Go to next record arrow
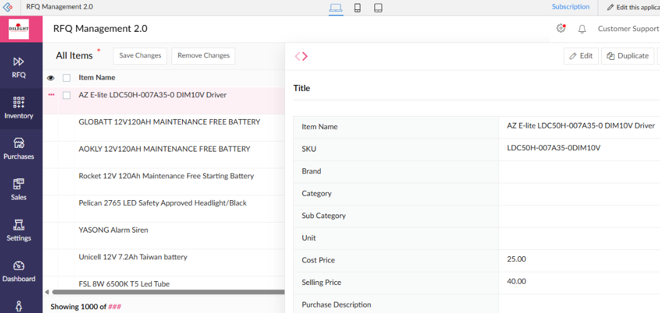This screenshot has height=313, width=660. (x=305, y=56)
